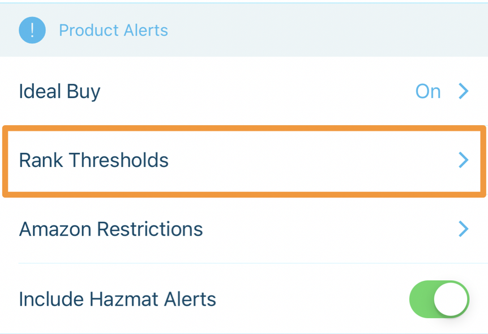Viewport: 488px width, 334px height.
Task: Open the Ideal Buy label
Action: 59,92
